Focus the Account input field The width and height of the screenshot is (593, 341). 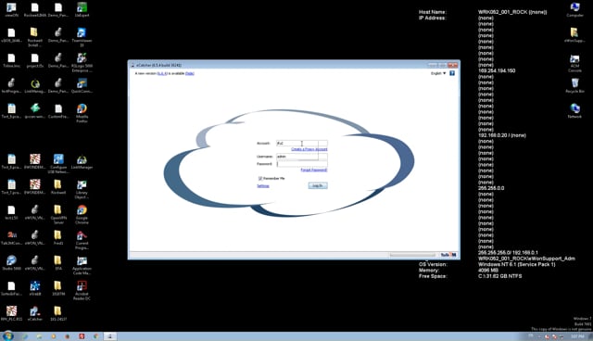coord(302,144)
